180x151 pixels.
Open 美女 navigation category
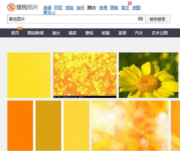pyautogui.click(x=56, y=33)
